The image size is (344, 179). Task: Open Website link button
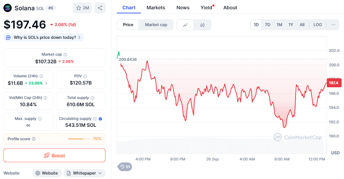47,173
